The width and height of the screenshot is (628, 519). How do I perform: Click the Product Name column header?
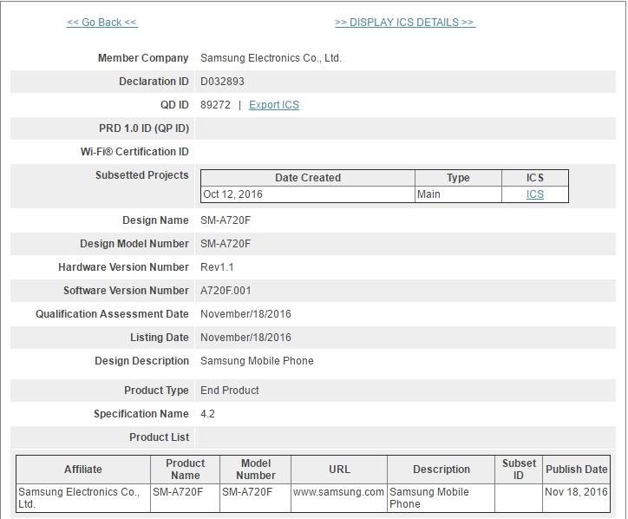point(185,470)
